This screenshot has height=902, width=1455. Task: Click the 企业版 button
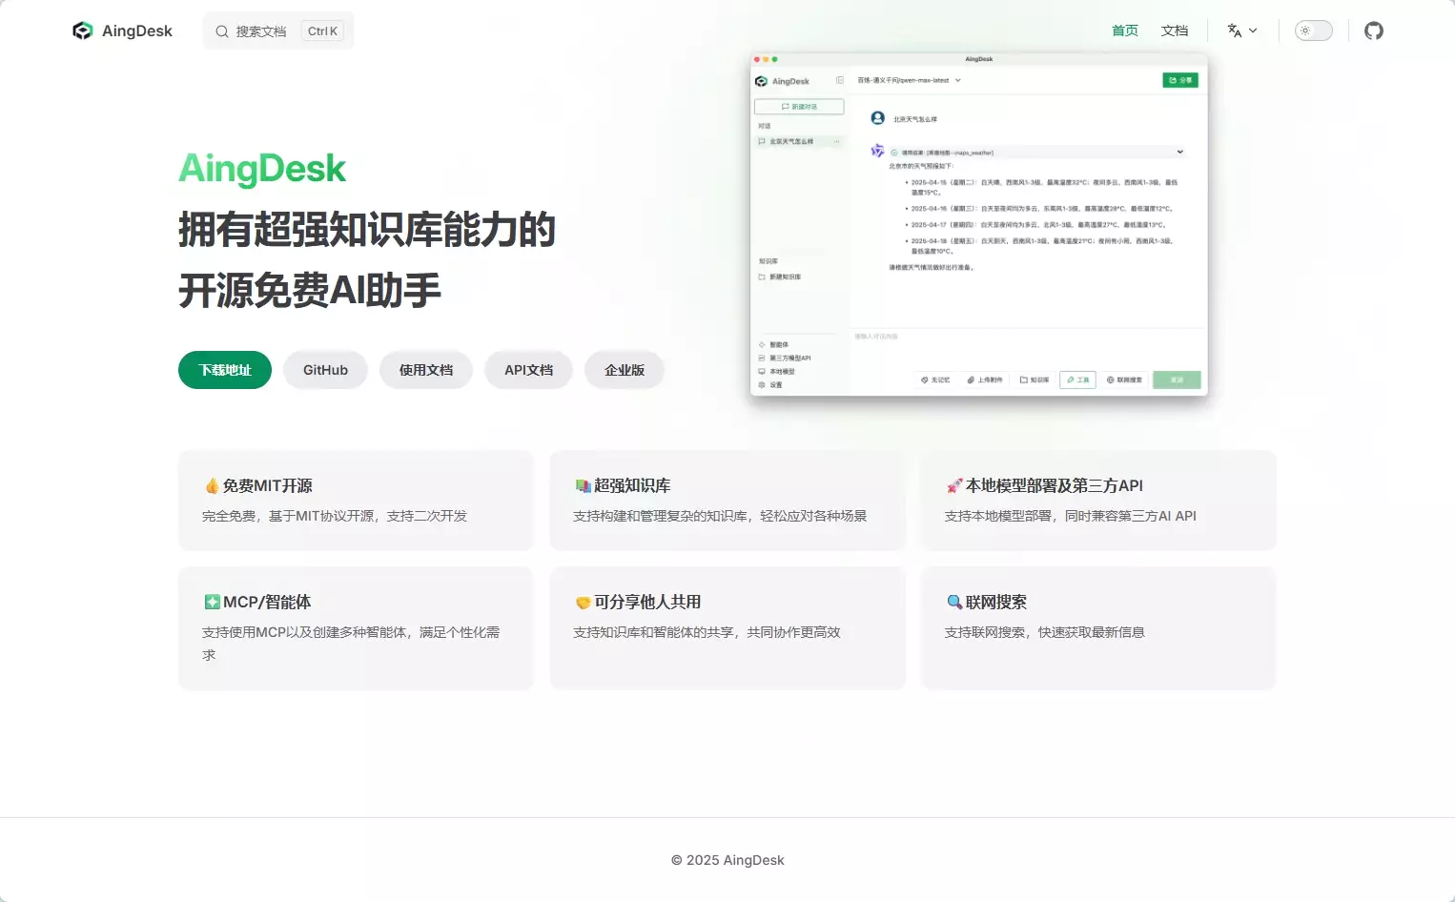(x=625, y=370)
